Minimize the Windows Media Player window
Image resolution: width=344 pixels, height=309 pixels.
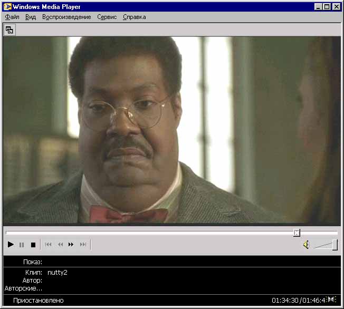(318, 7)
